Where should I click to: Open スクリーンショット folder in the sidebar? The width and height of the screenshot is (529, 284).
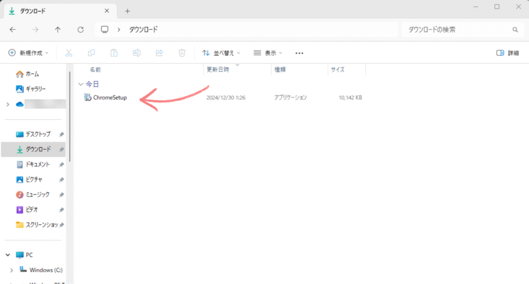point(37,225)
